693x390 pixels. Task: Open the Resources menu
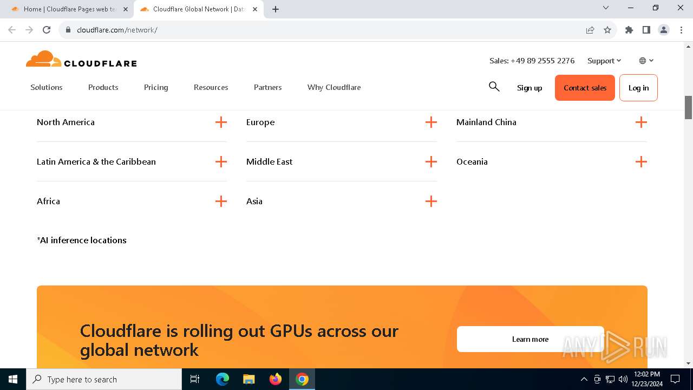(x=211, y=87)
